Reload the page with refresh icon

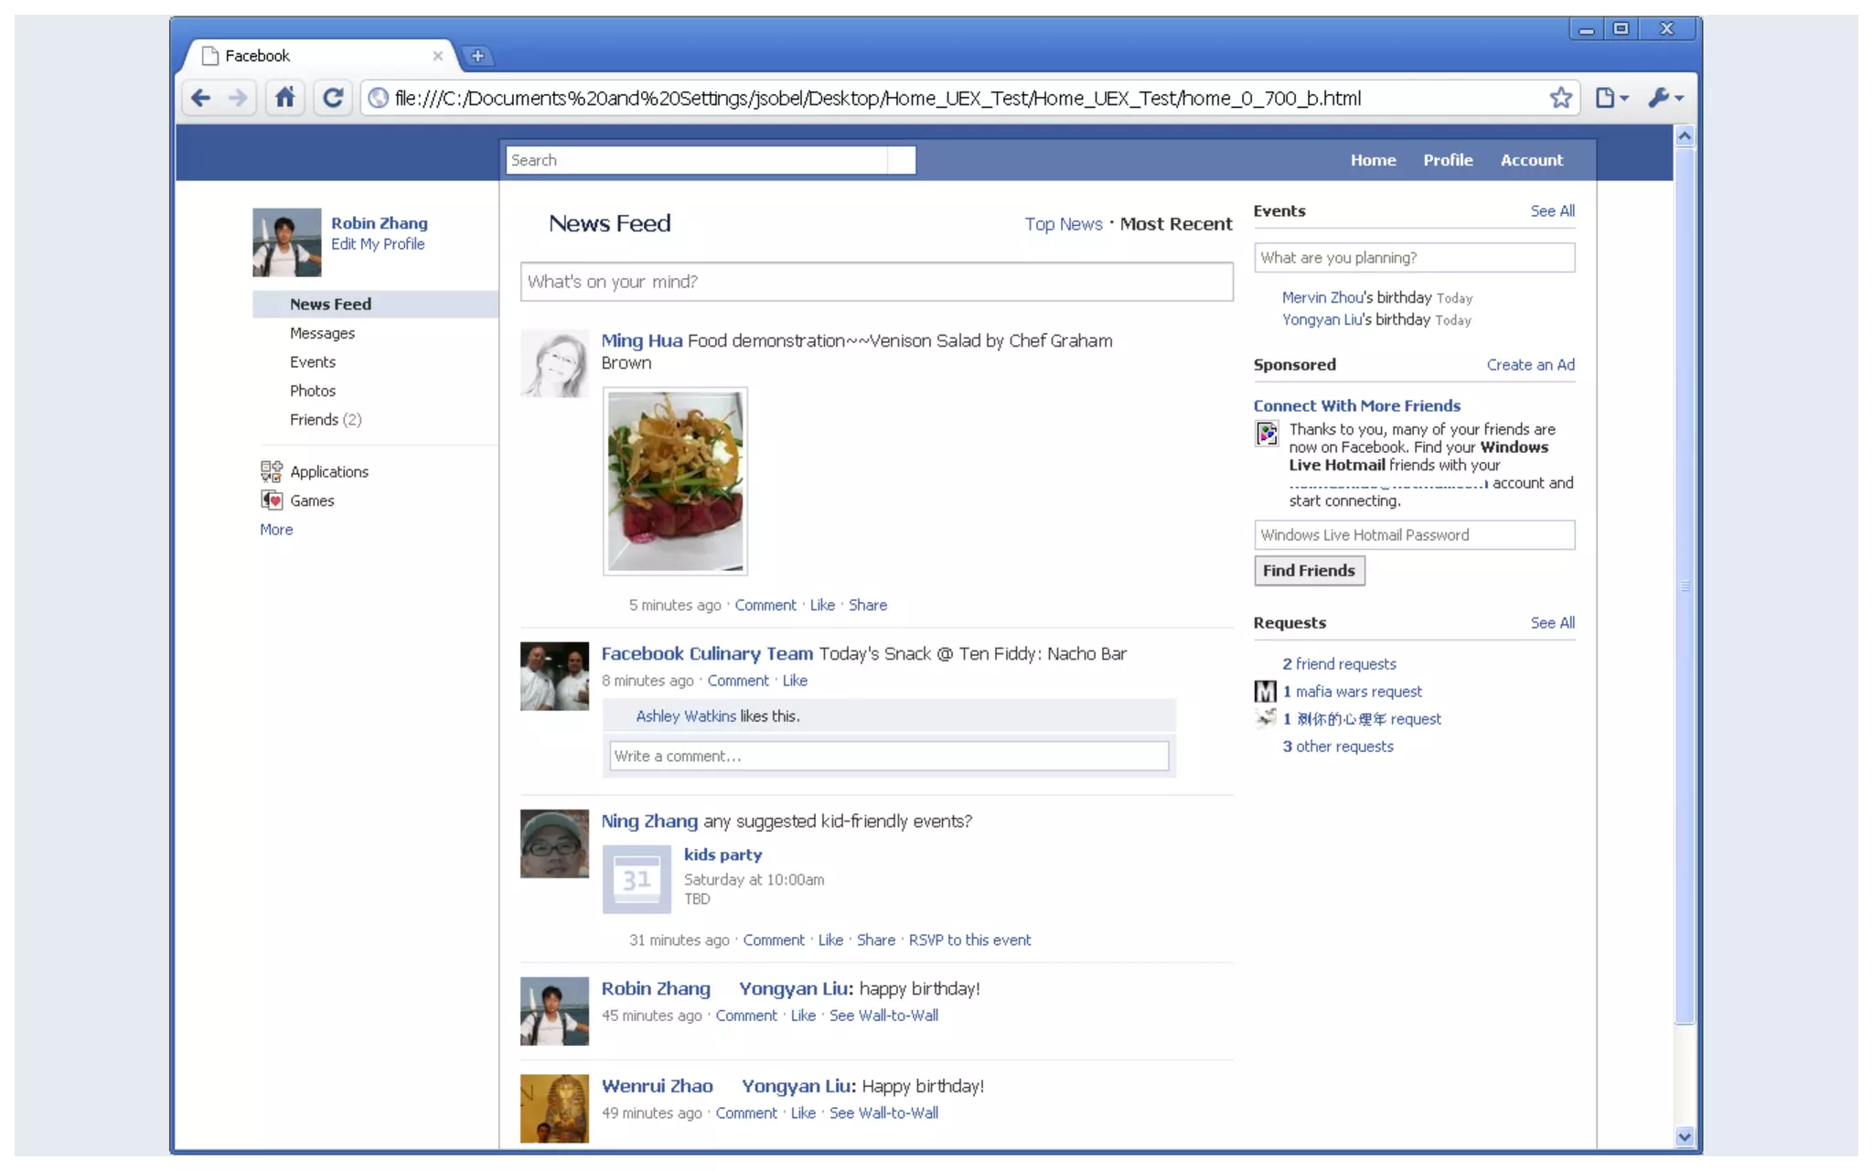[333, 98]
